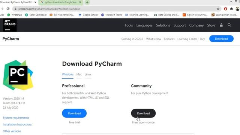Close the python download Google Search tab
Image resolution: width=240 pixels, height=135 pixels.
(80, 2)
